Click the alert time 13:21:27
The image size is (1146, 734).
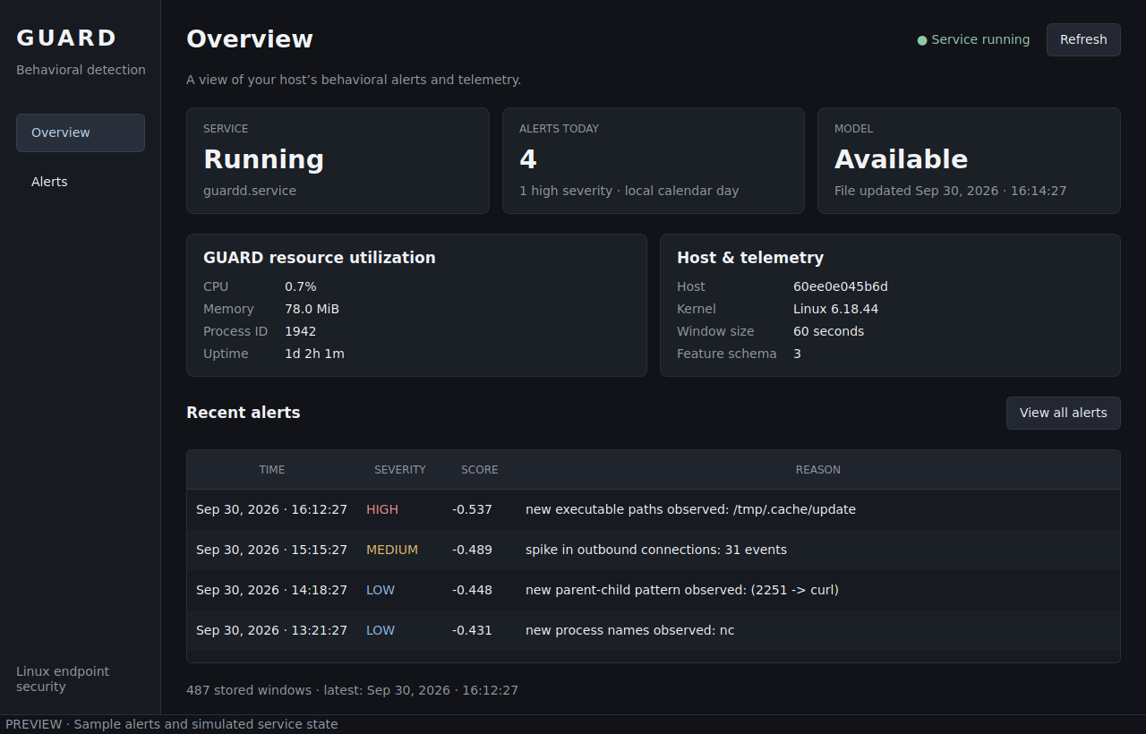click(271, 630)
